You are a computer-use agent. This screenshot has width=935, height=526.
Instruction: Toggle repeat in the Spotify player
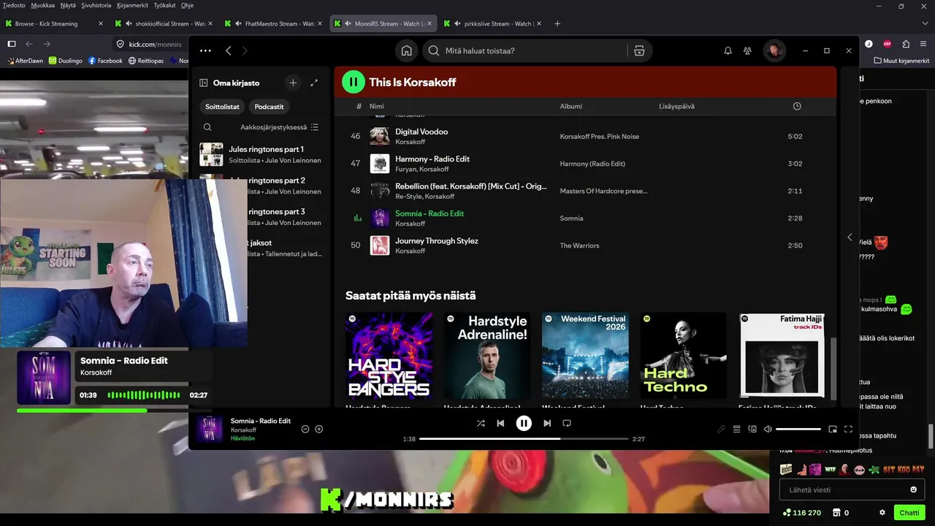click(567, 423)
